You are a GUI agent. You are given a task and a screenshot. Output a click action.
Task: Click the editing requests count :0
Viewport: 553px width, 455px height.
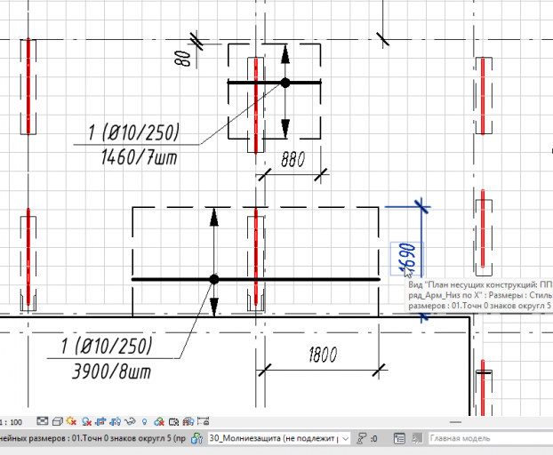(373, 439)
